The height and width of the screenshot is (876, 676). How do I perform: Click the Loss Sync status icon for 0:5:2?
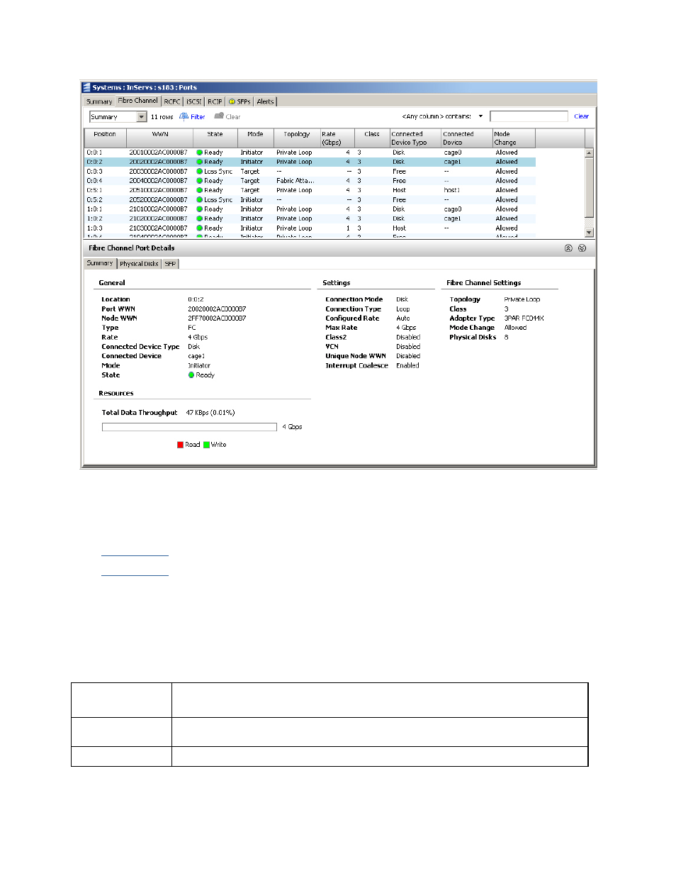point(200,200)
